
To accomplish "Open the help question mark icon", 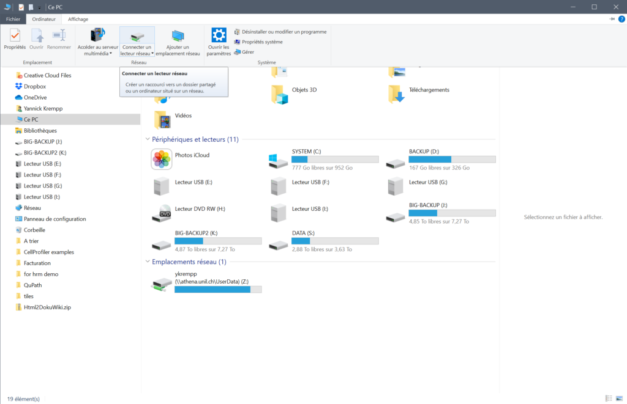I will (x=621, y=19).
